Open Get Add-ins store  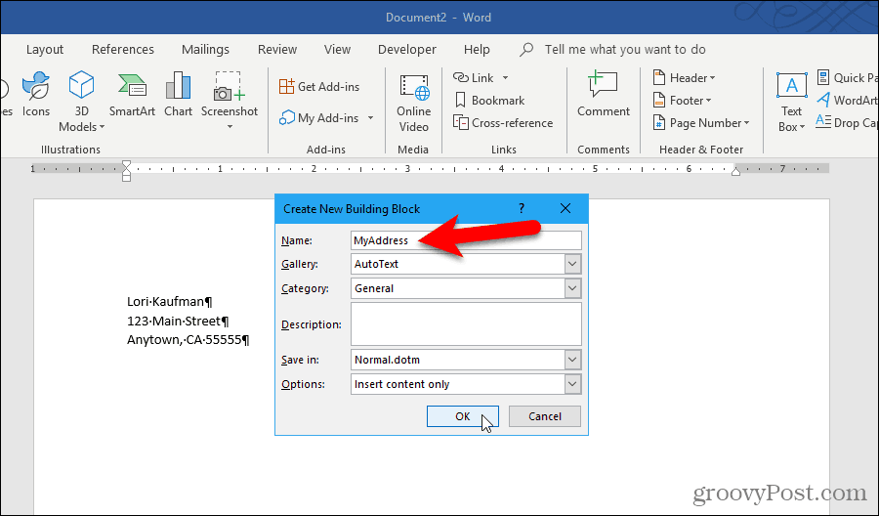coord(319,86)
